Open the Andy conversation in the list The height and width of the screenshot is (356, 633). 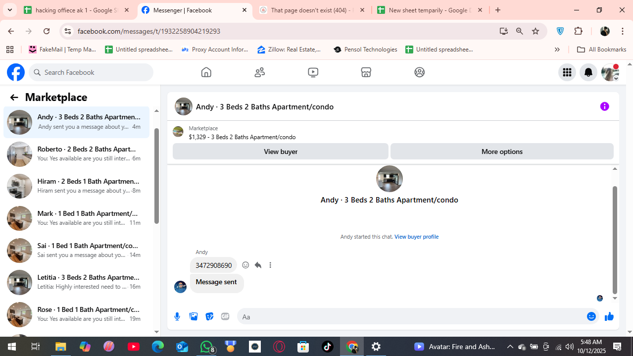pyautogui.click(x=77, y=122)
